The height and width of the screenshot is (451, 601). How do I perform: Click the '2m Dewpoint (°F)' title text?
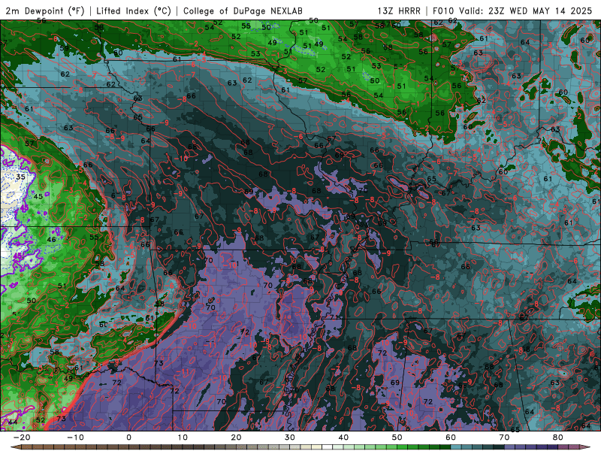[45, 11]
